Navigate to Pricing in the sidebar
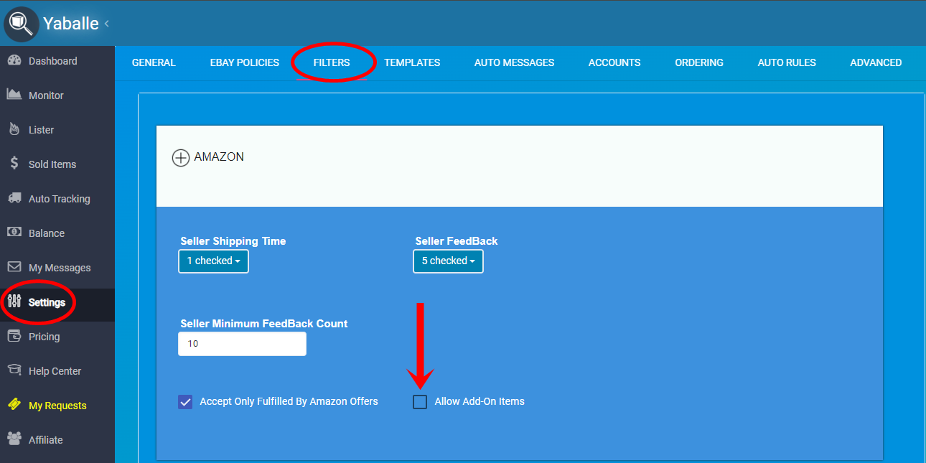 [x=44, y=337]
